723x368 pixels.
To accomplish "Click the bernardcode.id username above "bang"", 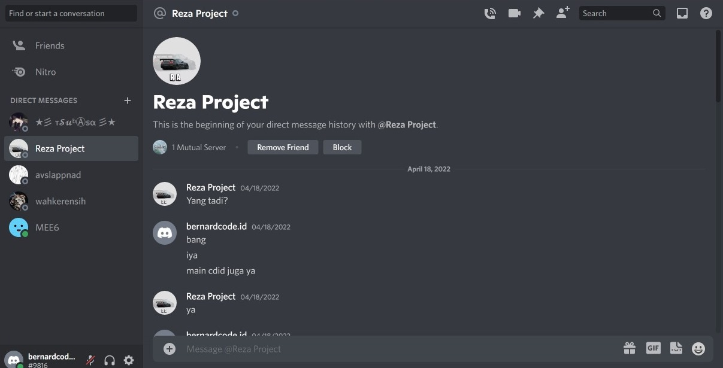I will (x=216, y=226).
